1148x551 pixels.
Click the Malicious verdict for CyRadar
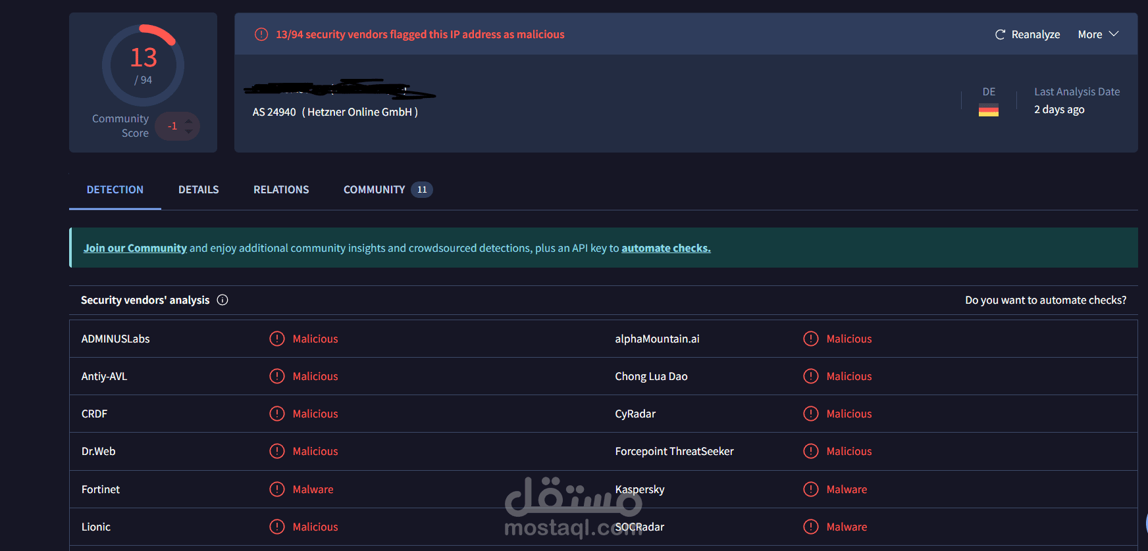pos(849,414)
